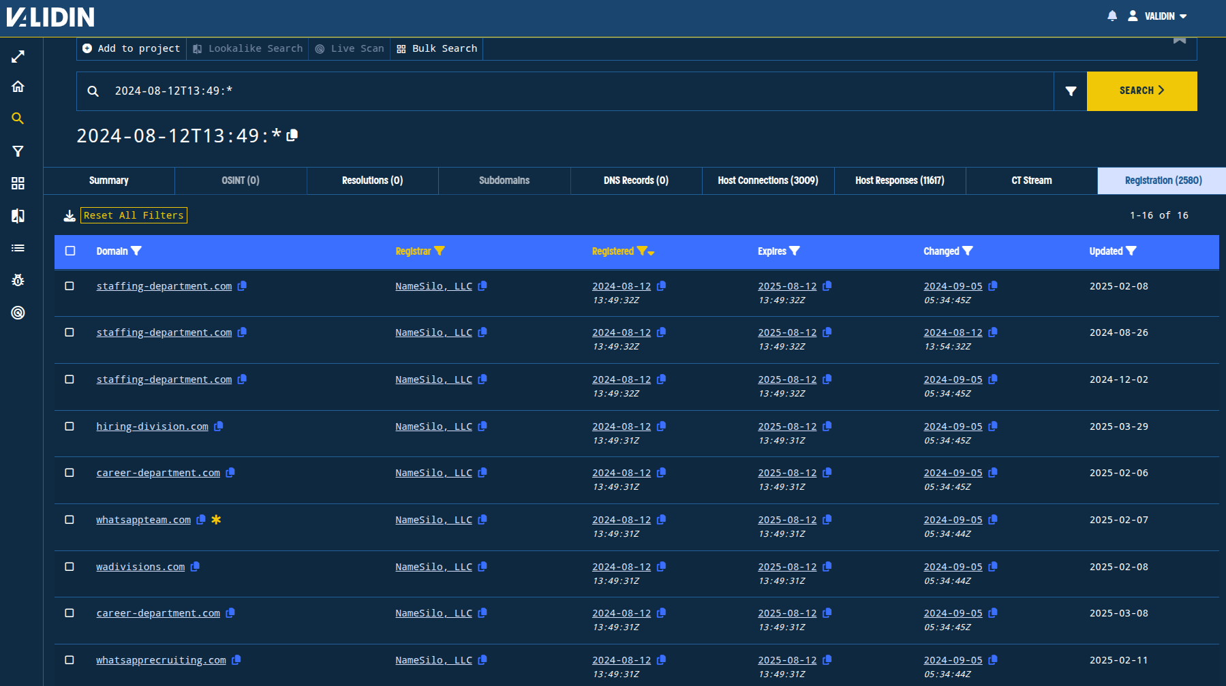Download results with the export icon
The width and height of the screenshot is (1226, 686).
(70, 215)
